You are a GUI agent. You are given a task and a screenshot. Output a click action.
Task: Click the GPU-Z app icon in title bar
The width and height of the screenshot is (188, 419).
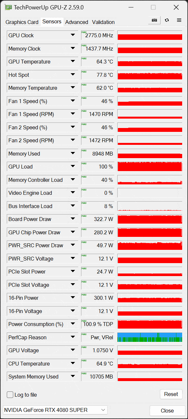pyautogui.click(x=8, y=7)
